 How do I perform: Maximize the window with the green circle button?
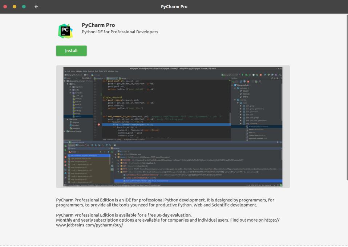pyautogui.click(x=24, y=7)
